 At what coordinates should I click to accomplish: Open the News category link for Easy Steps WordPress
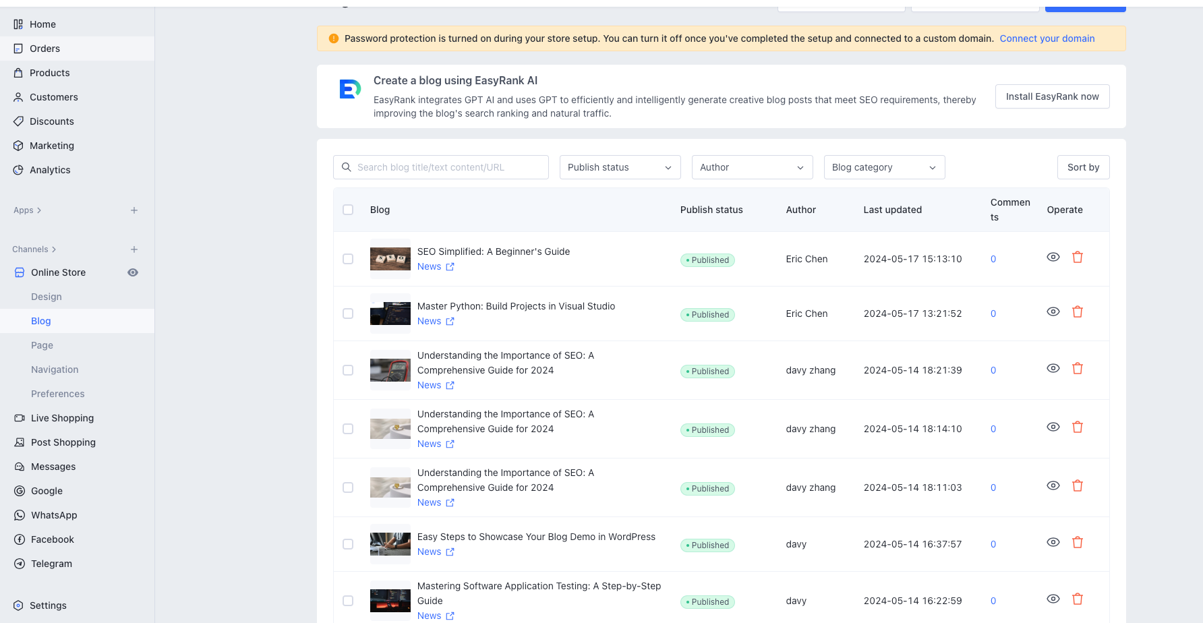429,552
